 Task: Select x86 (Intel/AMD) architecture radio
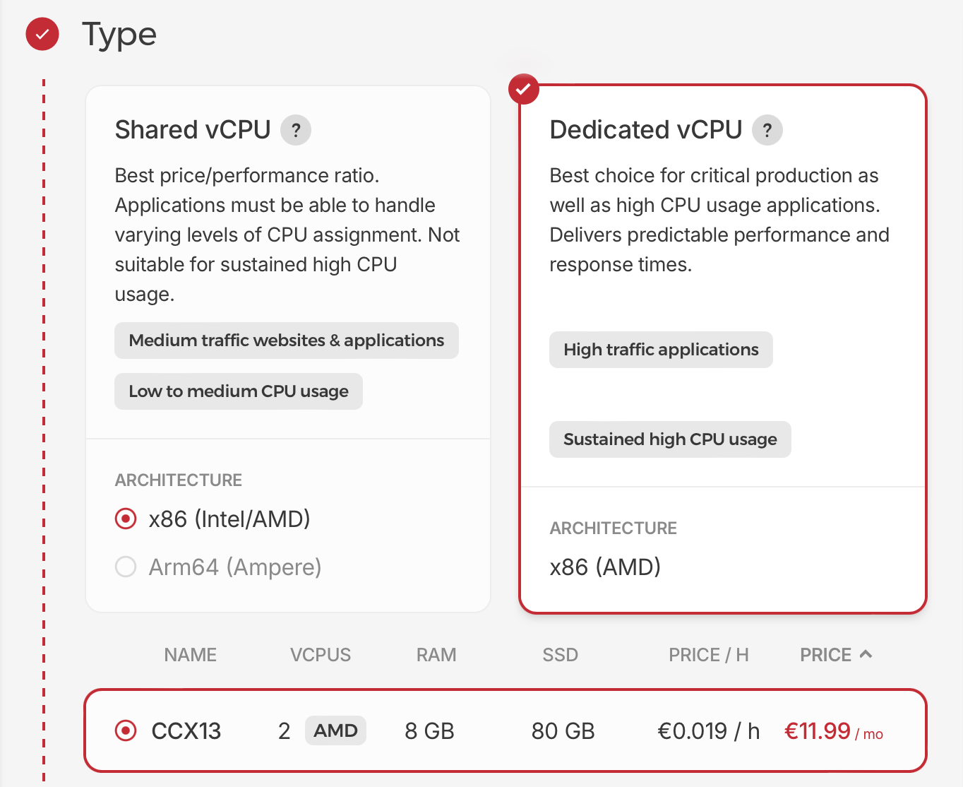[x=126, y=519]
